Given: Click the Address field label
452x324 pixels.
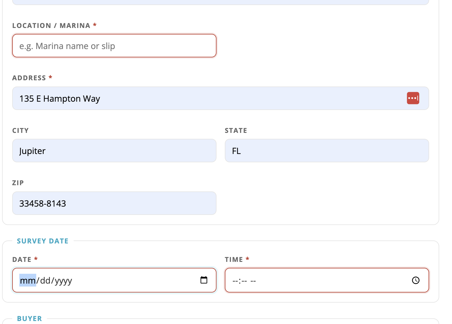Looking at the screenshot, I should [29, 78].
